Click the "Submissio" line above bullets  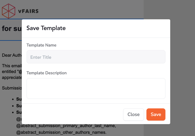(12, 88)
